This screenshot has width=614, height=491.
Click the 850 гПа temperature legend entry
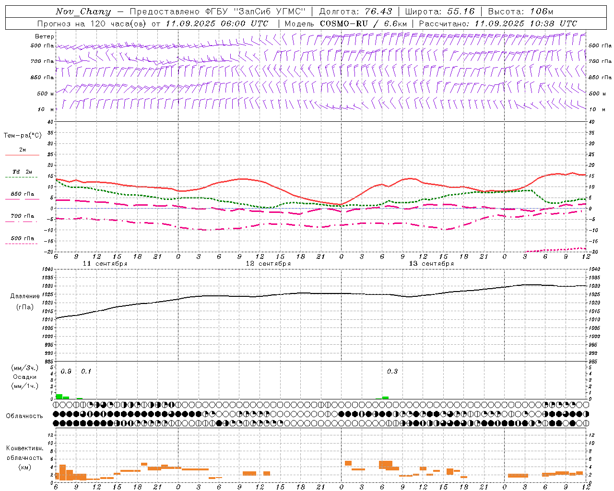pyautogui.click(x=22, y=194)
